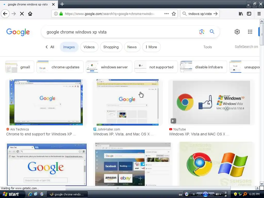Show the sidebars icon in the toolbar
Image resolution: width=264 pixels, height=198 pixels.
249,14
